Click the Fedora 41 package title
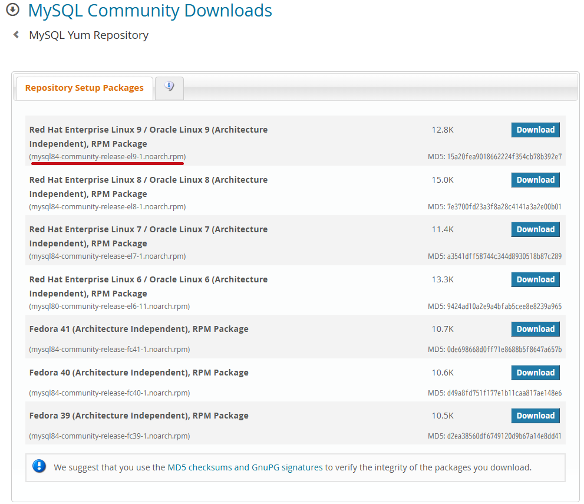584x504 pixels. coord(139,330)
